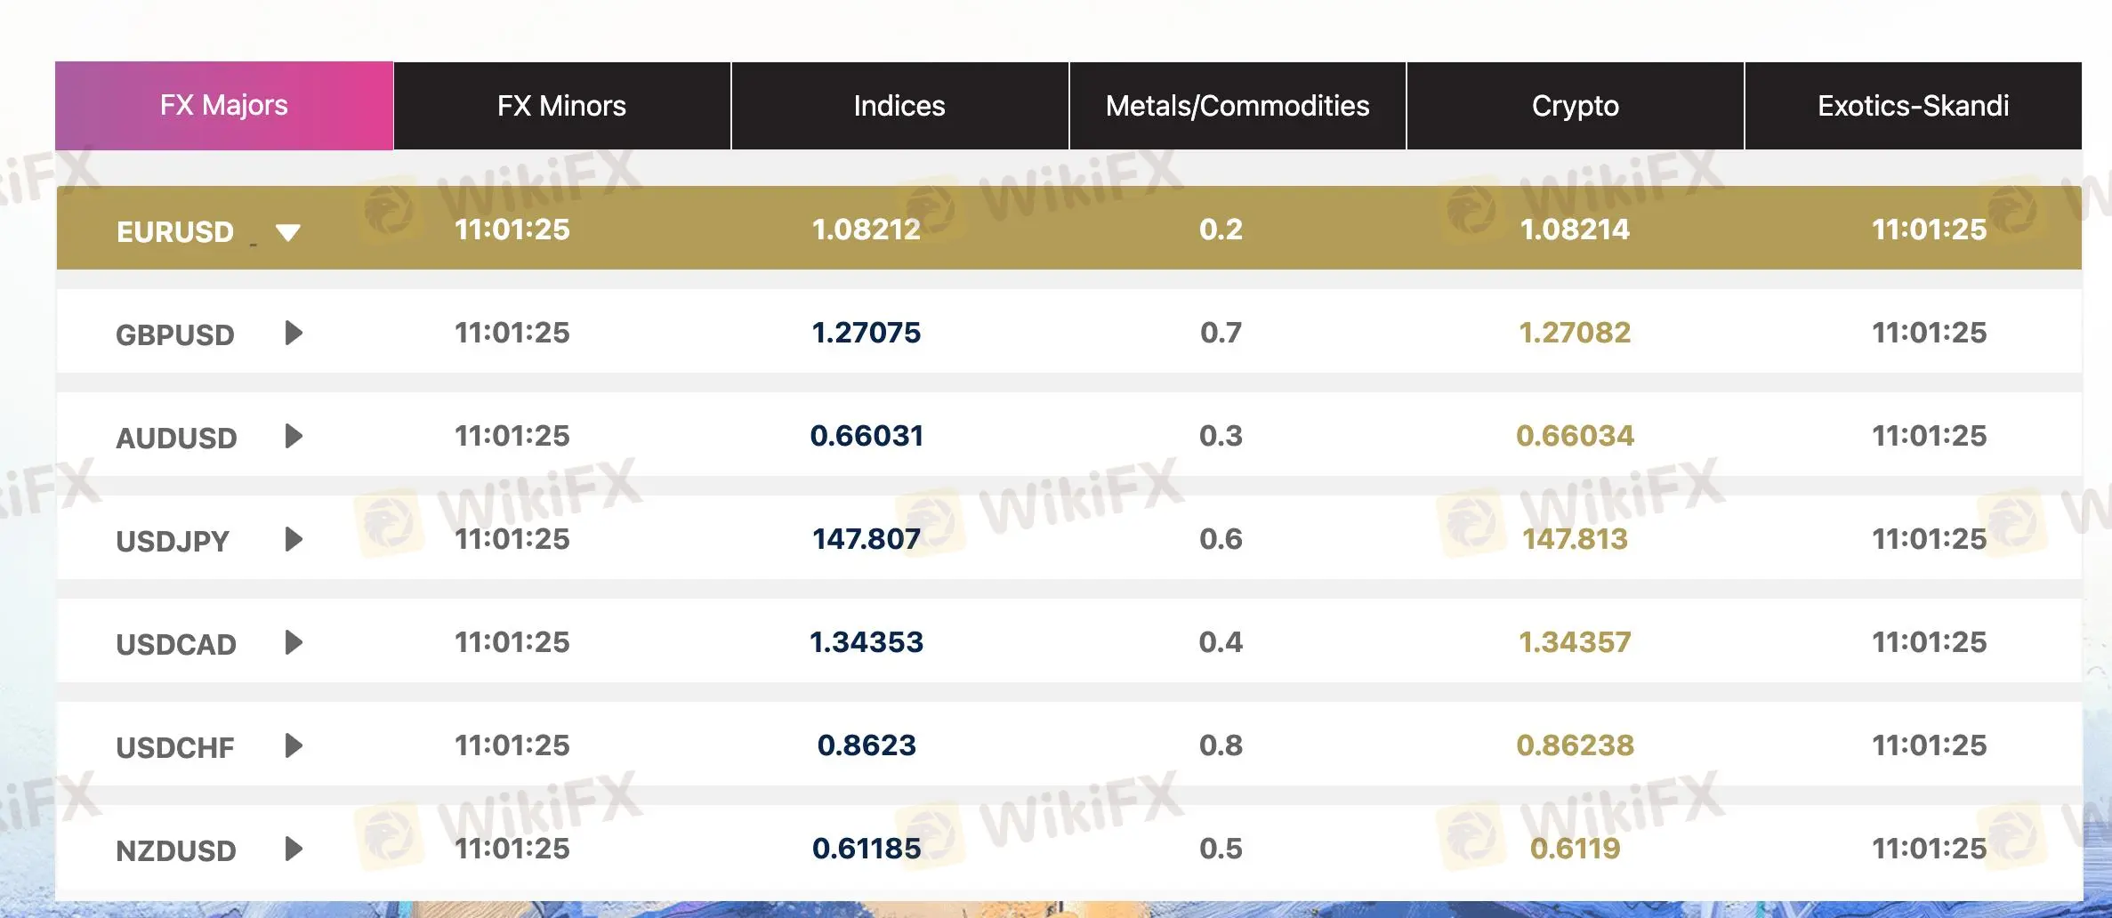Click the USDJPY ask price 147.813
The image size is (2112, 918).
coord(1575,539)
